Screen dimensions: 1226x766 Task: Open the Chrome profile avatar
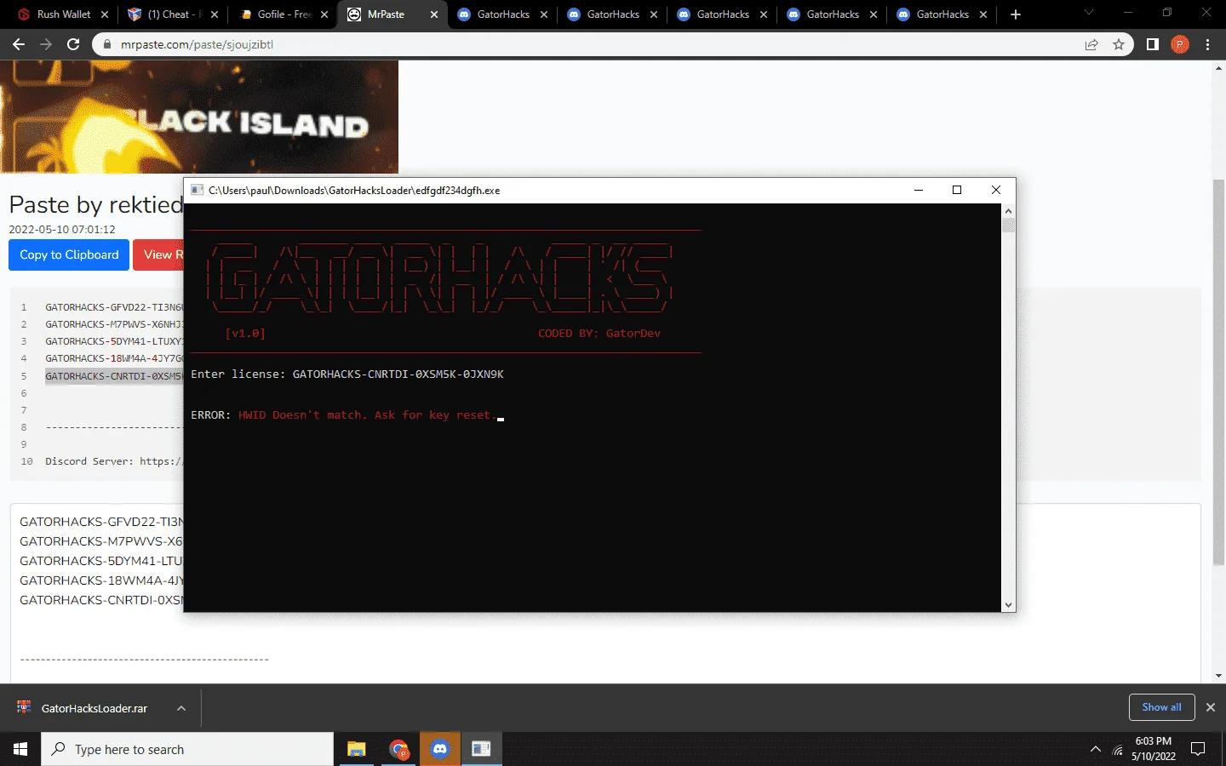click(x=1180, y=44)
